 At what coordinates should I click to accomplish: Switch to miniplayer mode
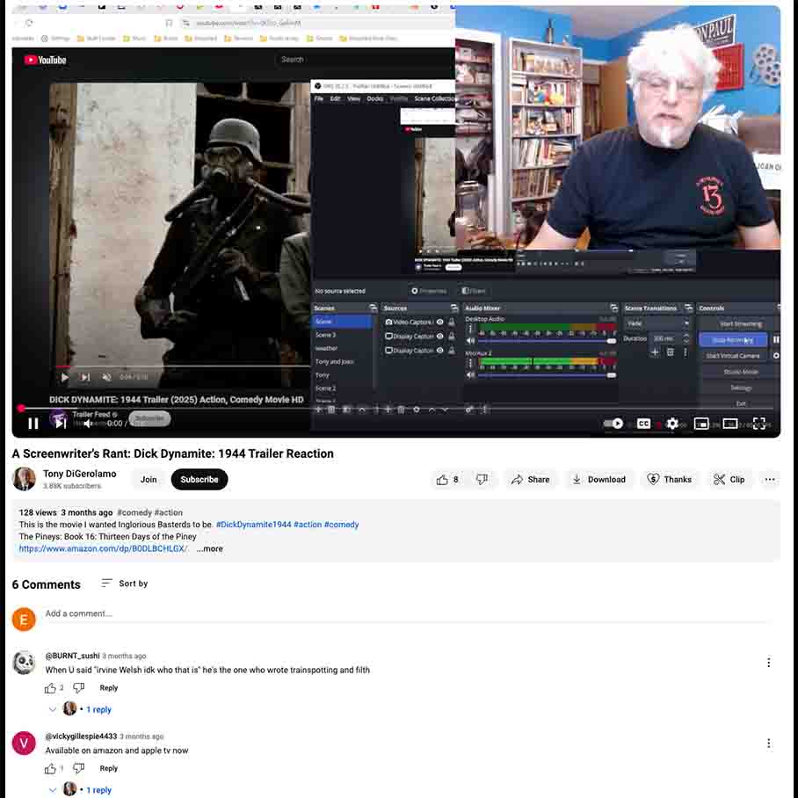[x=701, y=424]
